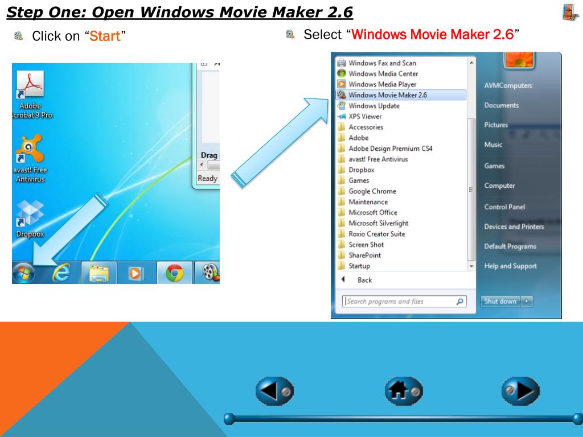Click the programs list scroll-down arrow

point(471,266)
